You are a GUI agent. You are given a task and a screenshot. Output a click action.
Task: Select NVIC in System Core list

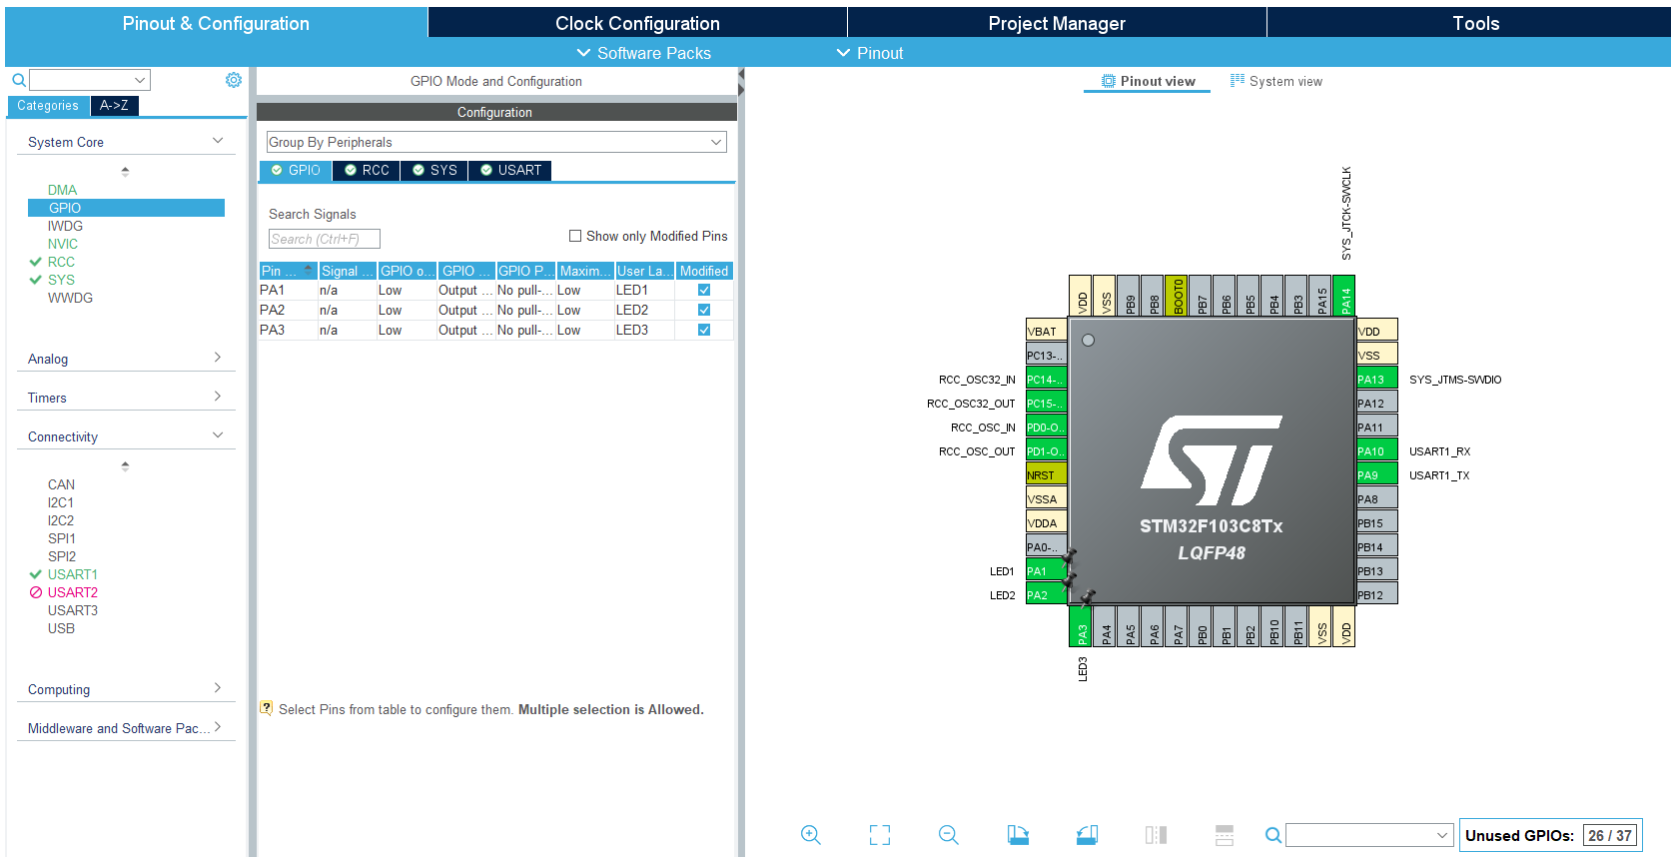pos(63,244)
